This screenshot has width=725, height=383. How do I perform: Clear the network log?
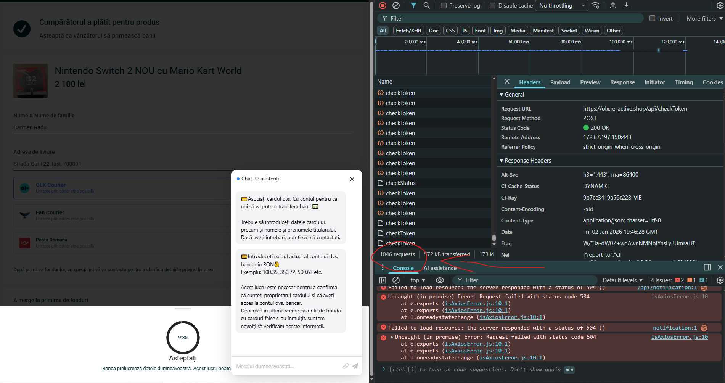[396, 5]
